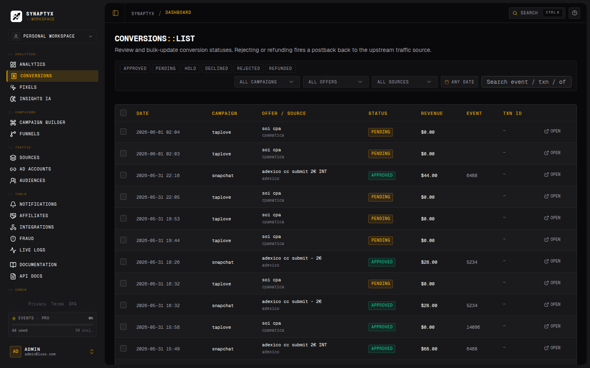
Task: Click the DPA footer link
Action: click(73, 304)
